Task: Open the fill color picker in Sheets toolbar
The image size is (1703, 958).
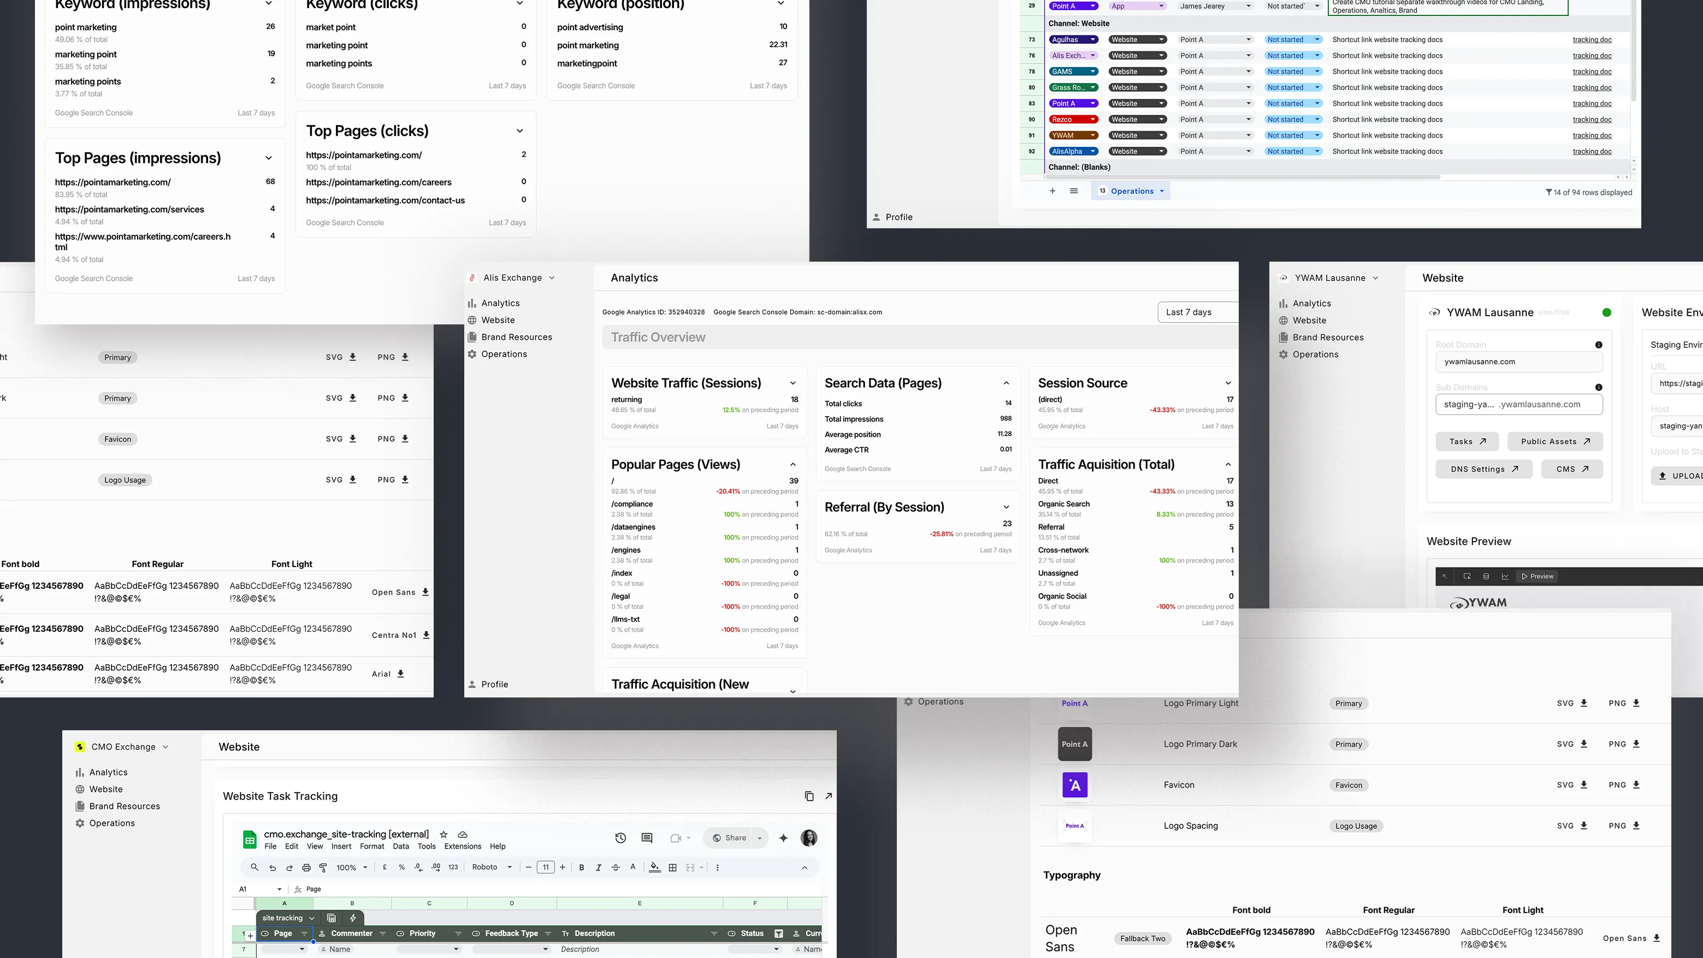Action: (654, 867)
